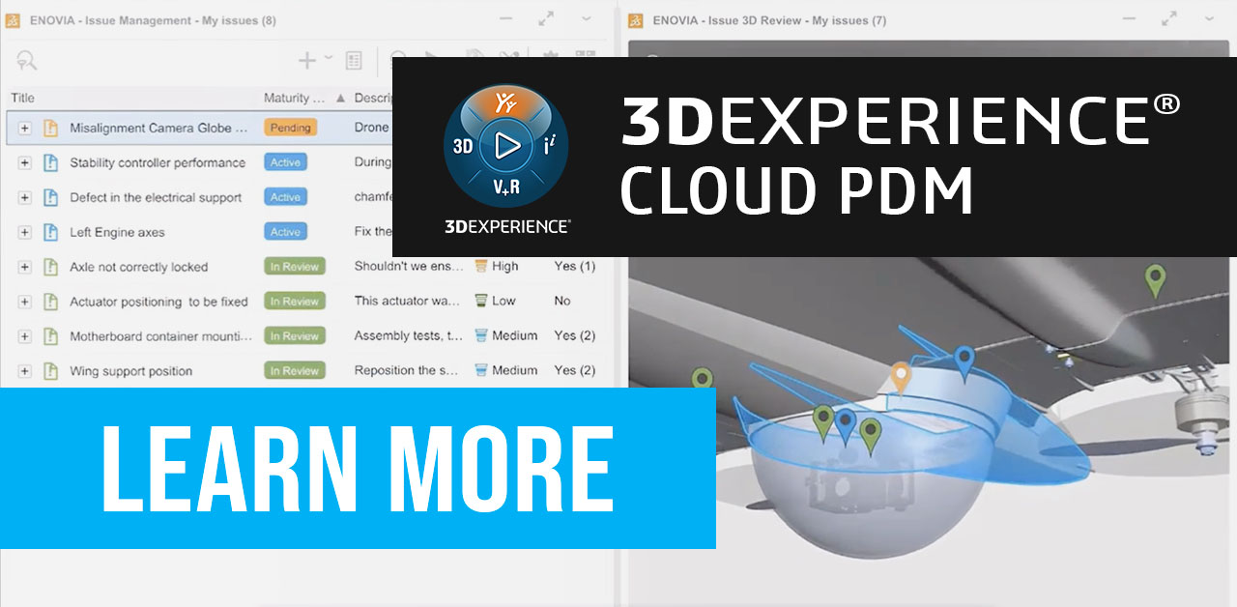This screenshot has width=1237, height=607.
Task: Expand the Axle not correctly locked row
Action: pos(25,267)
